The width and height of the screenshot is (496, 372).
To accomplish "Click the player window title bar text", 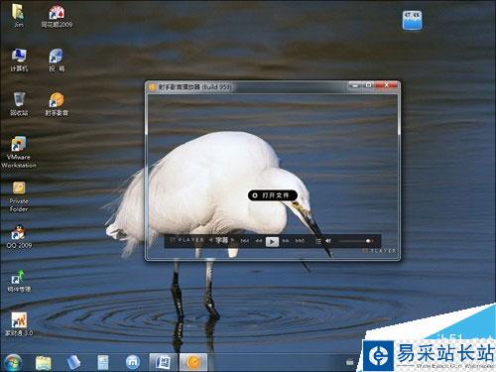I will pyautogui.click(x=194, y=87).
